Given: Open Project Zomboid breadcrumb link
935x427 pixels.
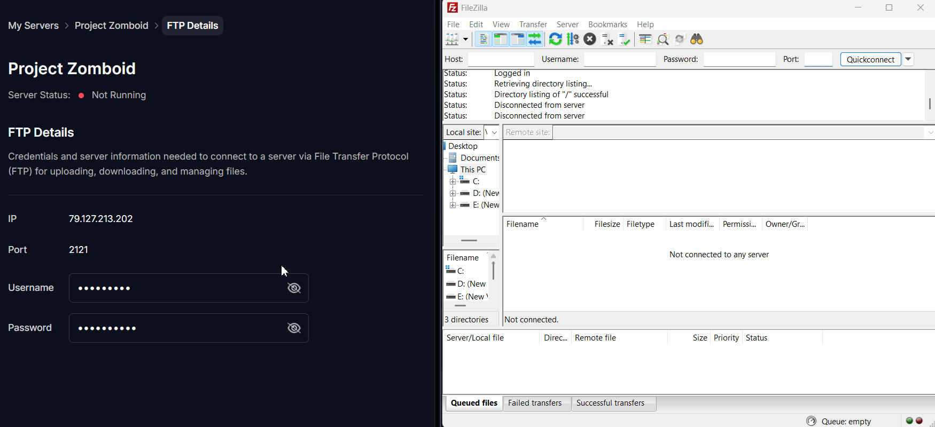Looking at the screenshot, I should pyautogui.click(x=111, y=26).
